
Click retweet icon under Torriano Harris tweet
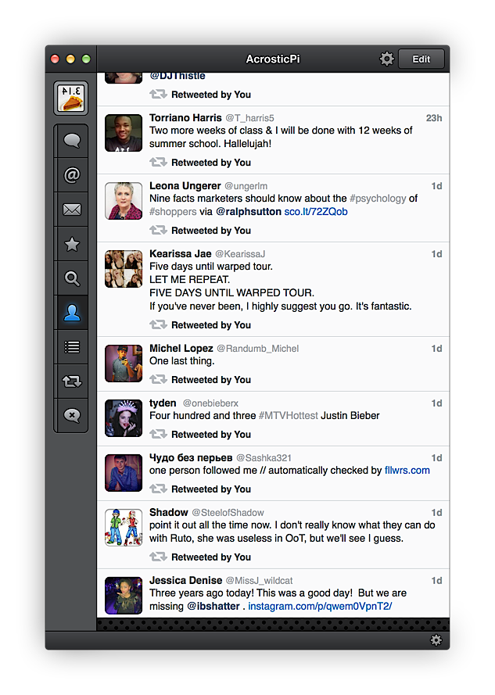(158, 163)
